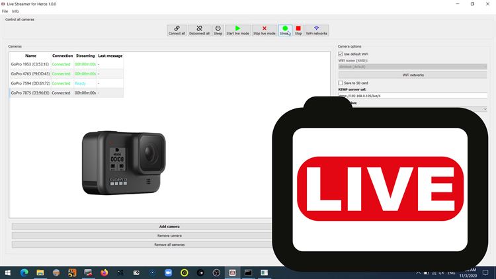496x279 pixels.
Task: Open WiFi networks from the toolbar
Action: 317,30
